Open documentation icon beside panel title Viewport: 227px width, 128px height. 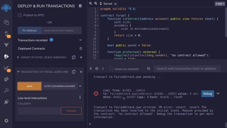(x=80, y=6)
